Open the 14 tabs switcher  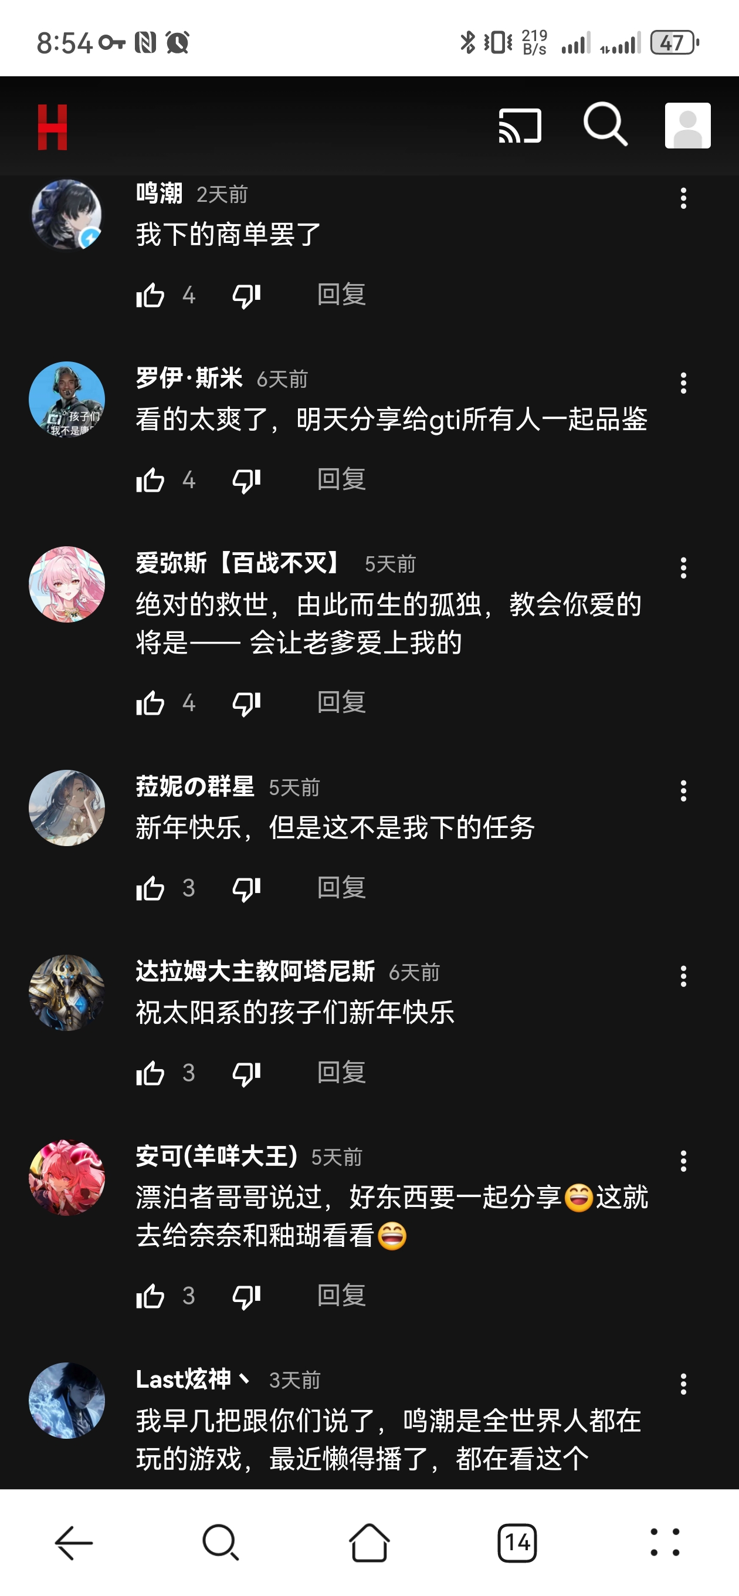(x=517, y=1542)
